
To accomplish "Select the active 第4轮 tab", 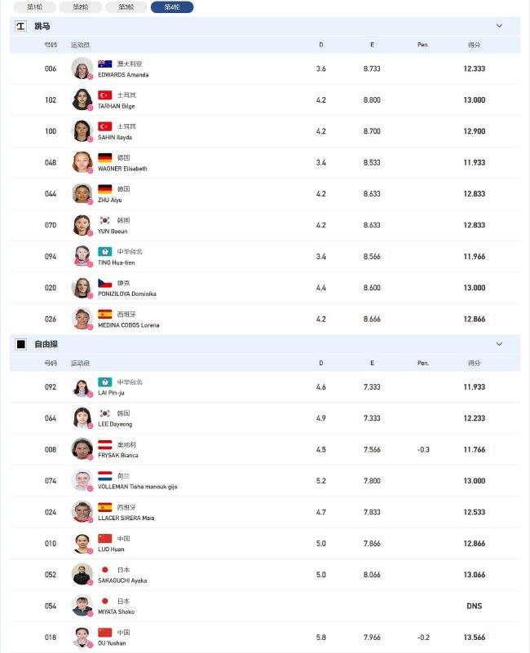I will coord(172,7).
